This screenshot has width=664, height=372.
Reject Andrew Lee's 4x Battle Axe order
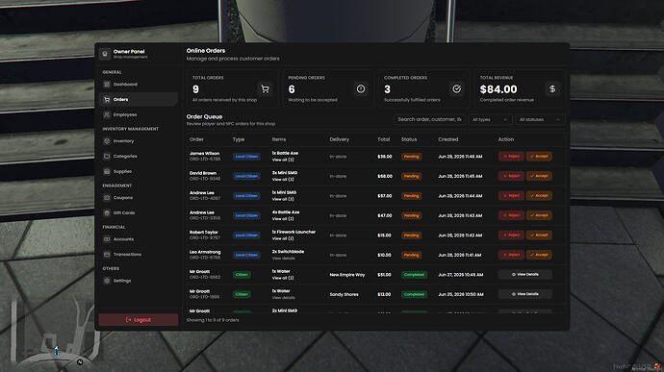point(511,215)
